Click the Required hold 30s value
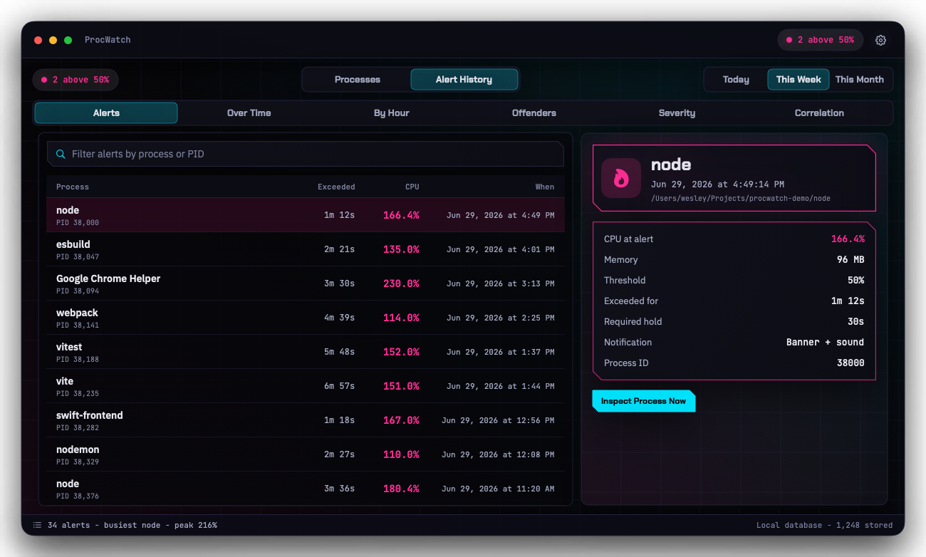 856,322
